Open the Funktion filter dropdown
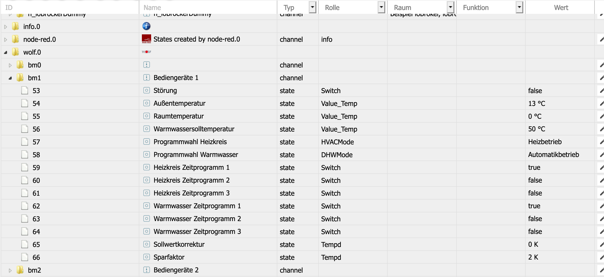The height and width of the screenshot is (277, 604). 519,7
